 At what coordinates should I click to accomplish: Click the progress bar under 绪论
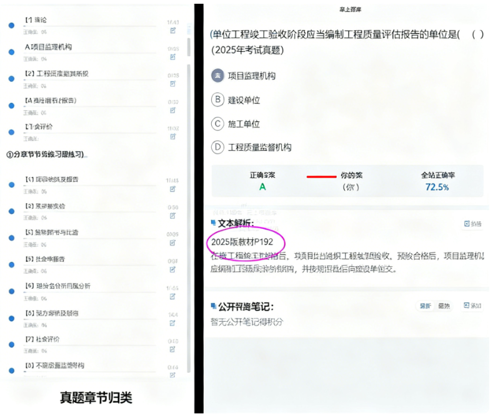[90, 26]
